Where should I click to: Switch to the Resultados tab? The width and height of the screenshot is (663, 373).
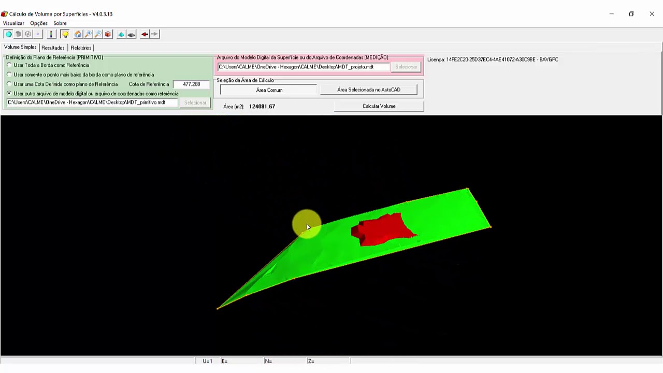53,48
